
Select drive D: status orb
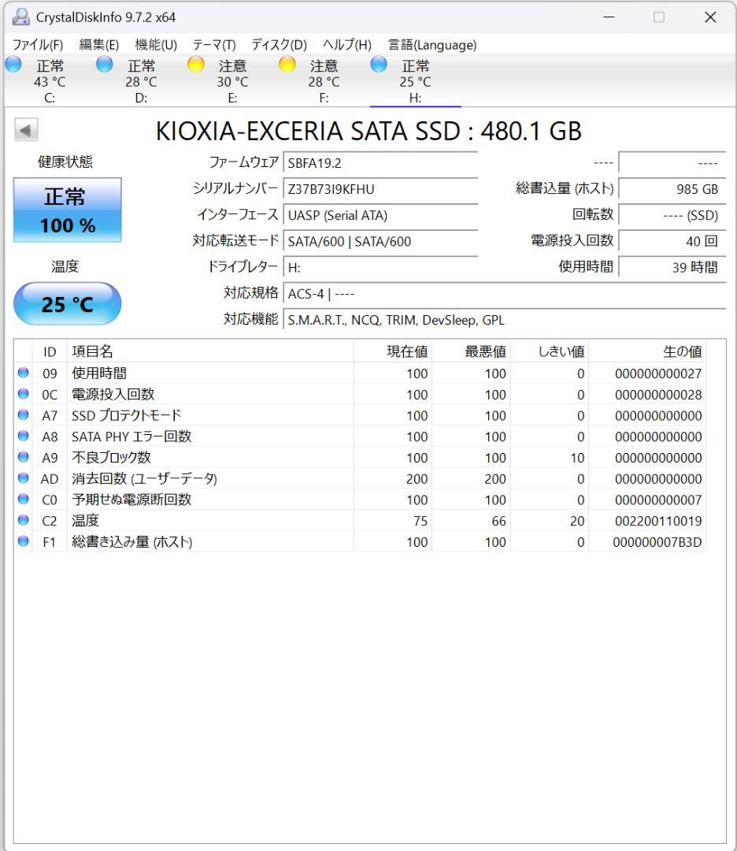(104, 65)
